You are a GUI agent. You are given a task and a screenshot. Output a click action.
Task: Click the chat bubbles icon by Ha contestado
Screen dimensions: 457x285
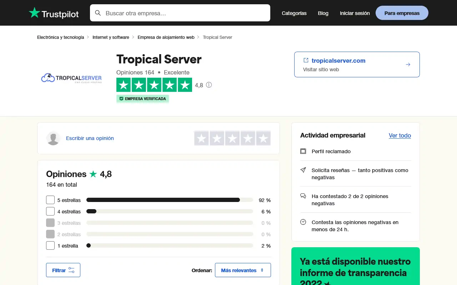303,196
